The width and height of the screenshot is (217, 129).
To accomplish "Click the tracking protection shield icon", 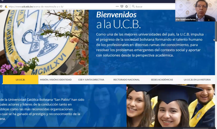I will point(1,6).
